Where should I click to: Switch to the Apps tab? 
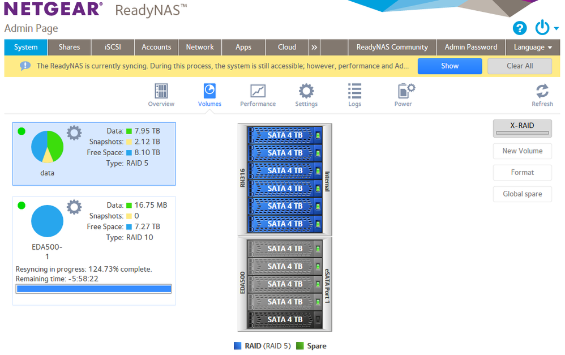(x=243, y=47)
